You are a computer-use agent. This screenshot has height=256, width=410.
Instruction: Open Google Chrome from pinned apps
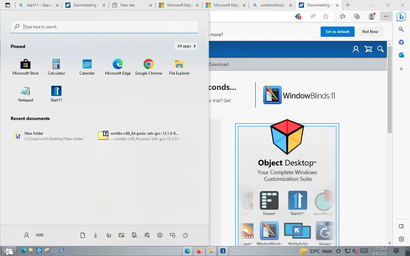click(x=149, y=68)
